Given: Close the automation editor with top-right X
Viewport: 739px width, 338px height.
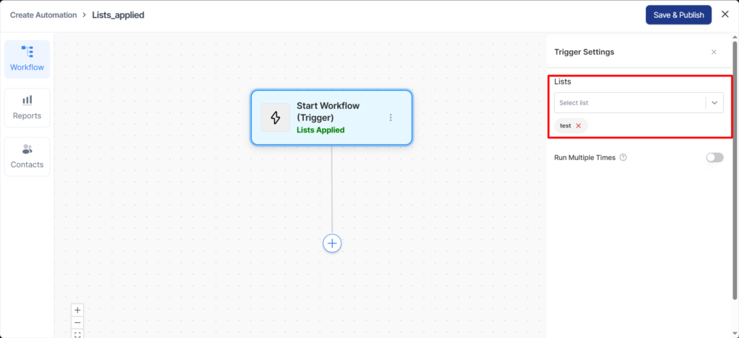Looking at the screenshot, I should click(x=725, y=14).
